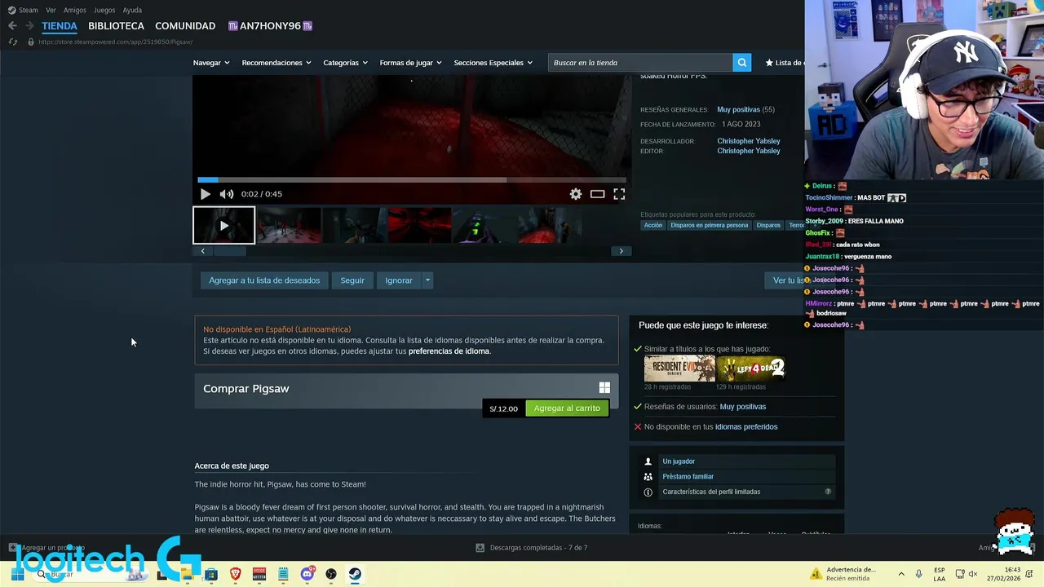Image resolution: width=1044 pixels, height=587 pixels.
Task: Switch the trailer to fullscreen
Action: (x=619, y=194)
